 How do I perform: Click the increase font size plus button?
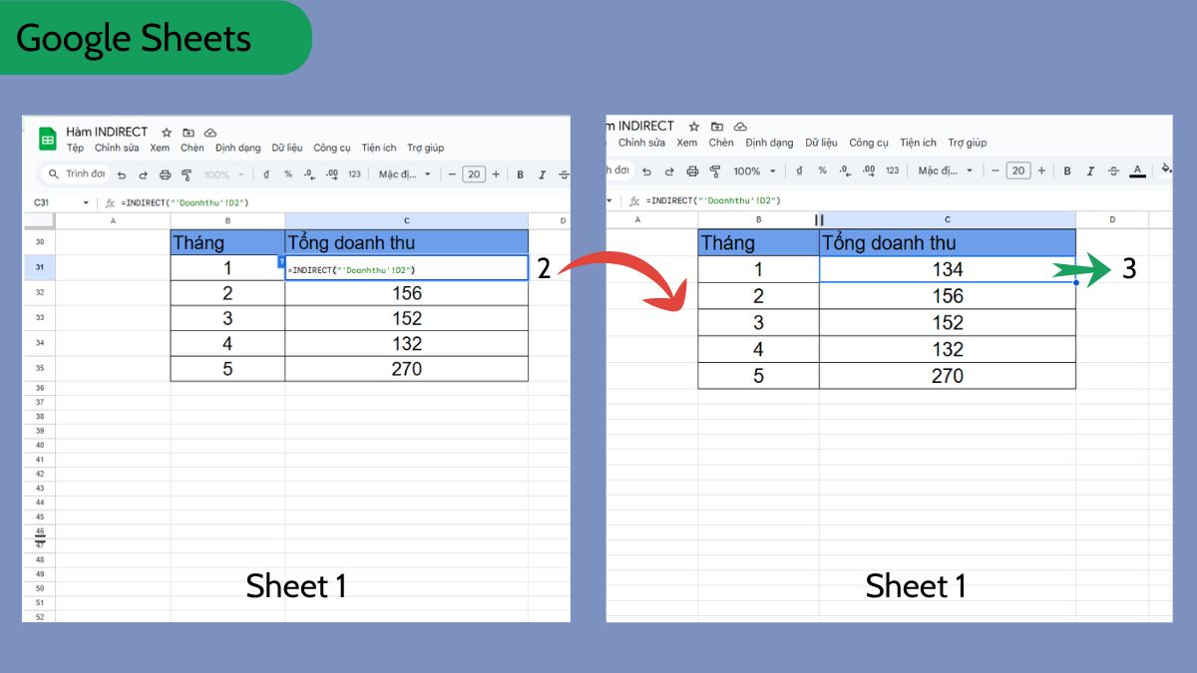pyautogui.click(x=497, y=173)
